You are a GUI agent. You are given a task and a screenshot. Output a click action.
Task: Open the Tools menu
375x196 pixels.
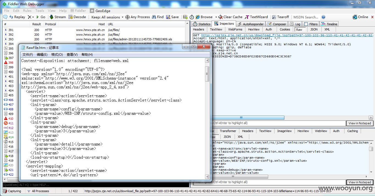pyautogui.click(x=40, y=11)
